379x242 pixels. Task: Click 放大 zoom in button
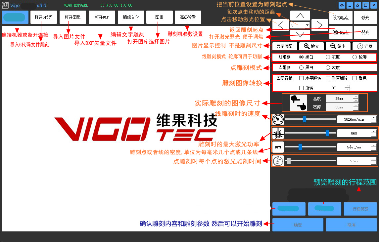[311, 46]
